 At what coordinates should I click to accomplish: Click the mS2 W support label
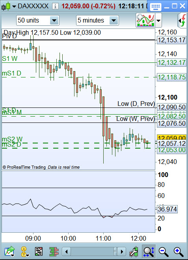(12, 139)
